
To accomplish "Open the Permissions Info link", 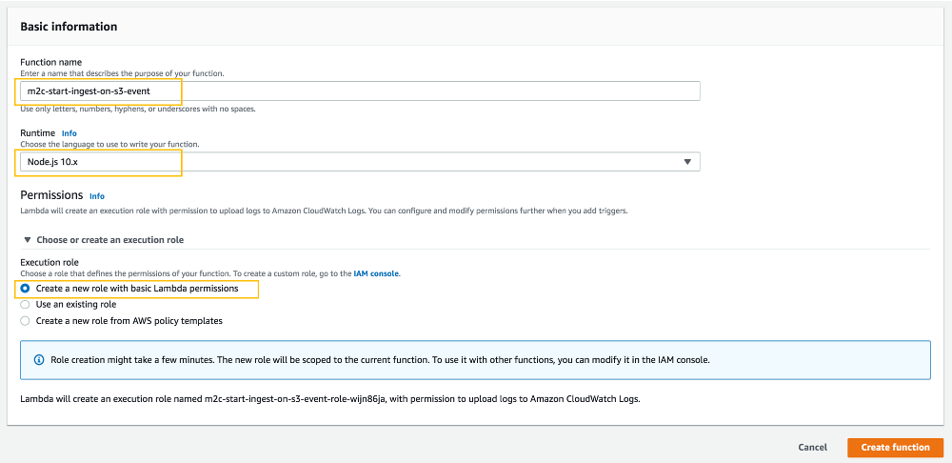I will tap(97, 196).
